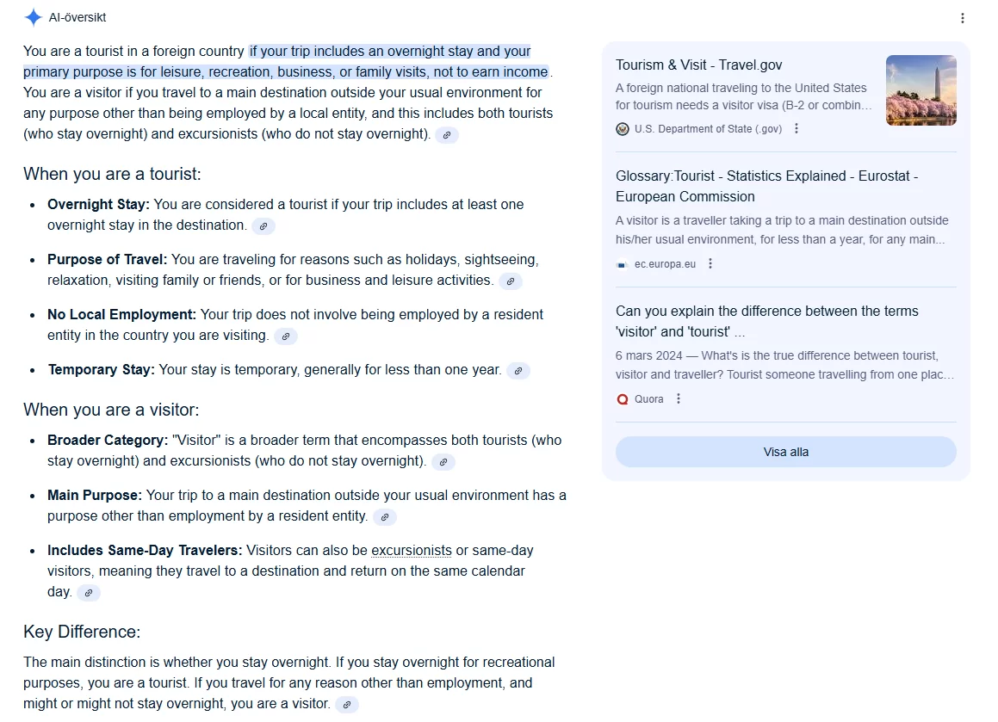Click link icon after Main Purpose bullet
Image resolution: width=998 pixels, height=722 pixels.
(385, 517)
